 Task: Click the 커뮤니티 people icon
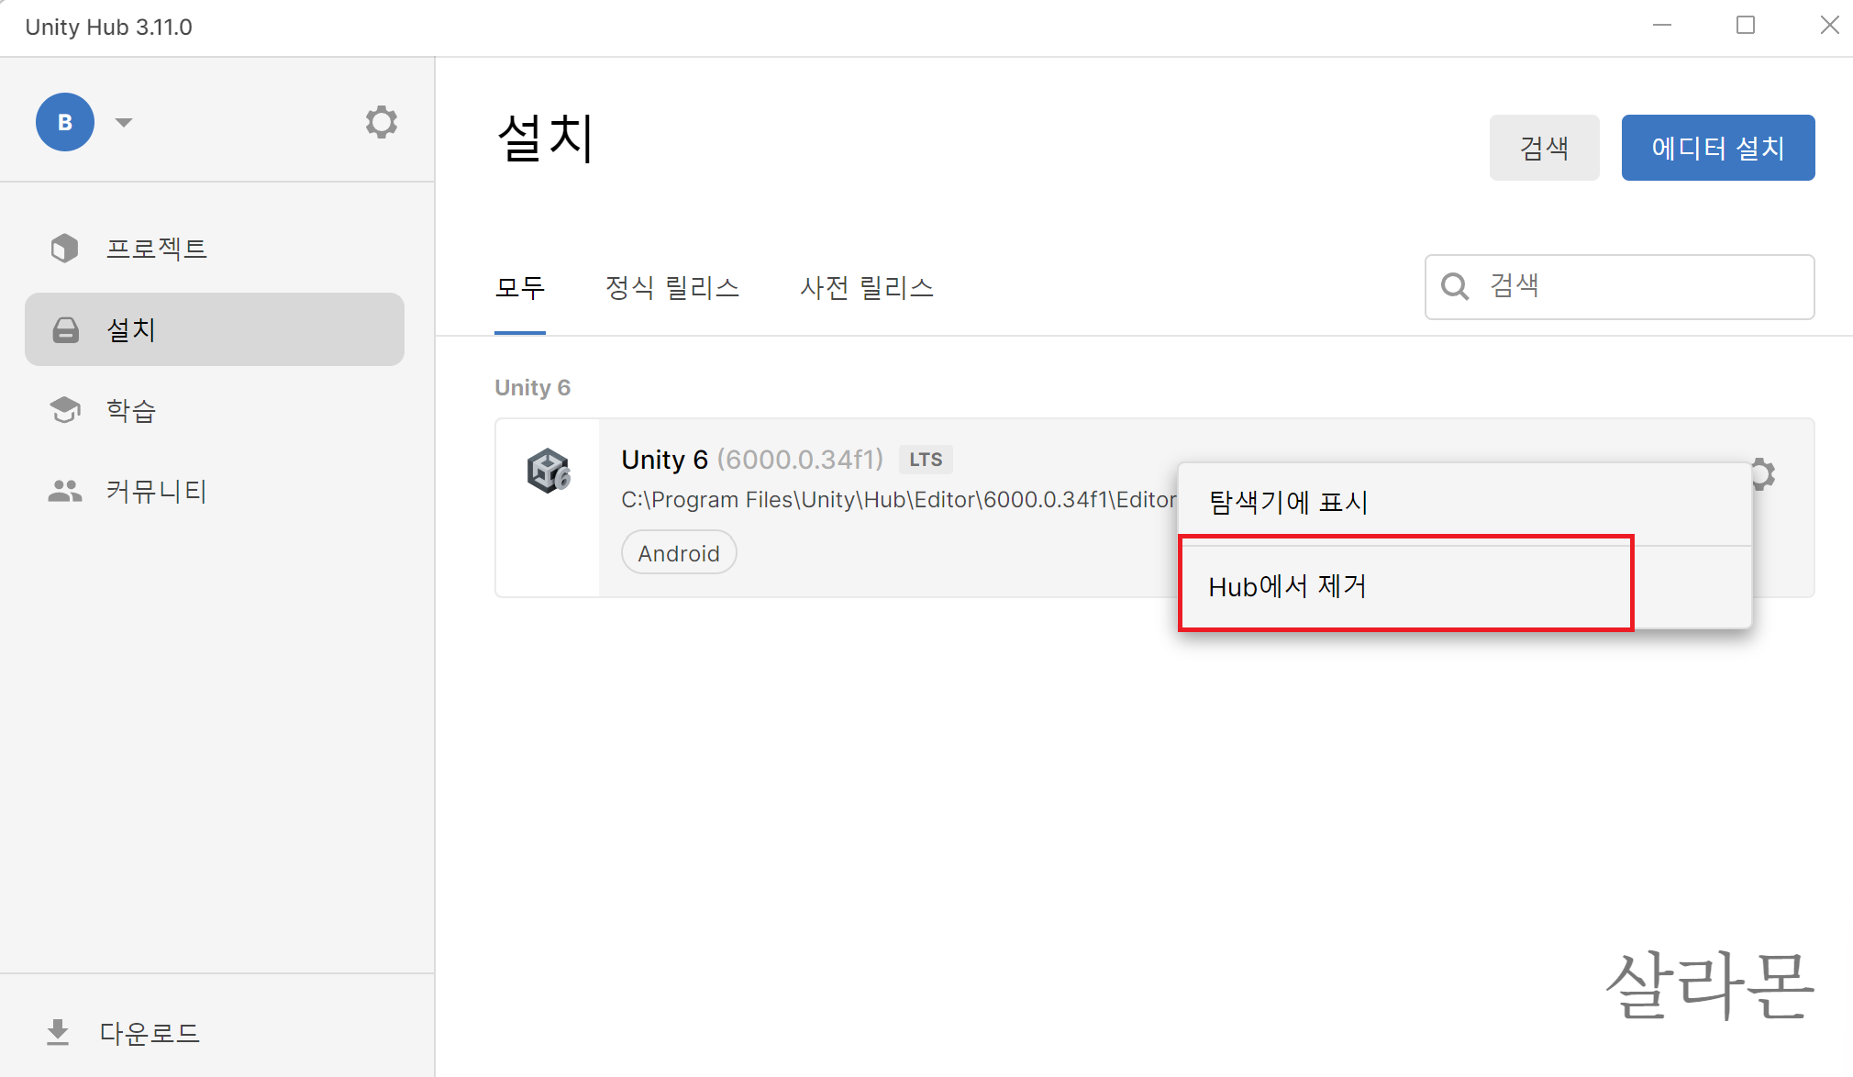[x=65, y=491]
